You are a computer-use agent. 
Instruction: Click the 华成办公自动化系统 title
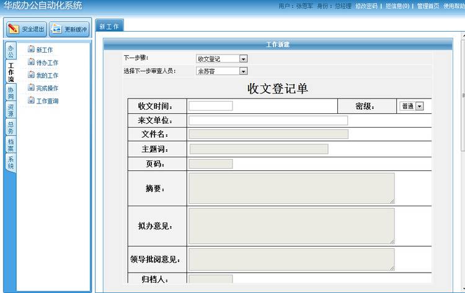pos(43,6)
